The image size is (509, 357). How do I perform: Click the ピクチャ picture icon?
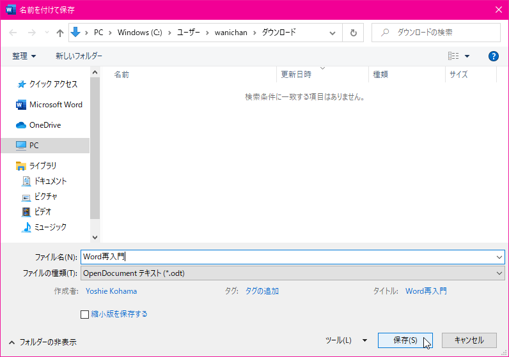[26, 197]
